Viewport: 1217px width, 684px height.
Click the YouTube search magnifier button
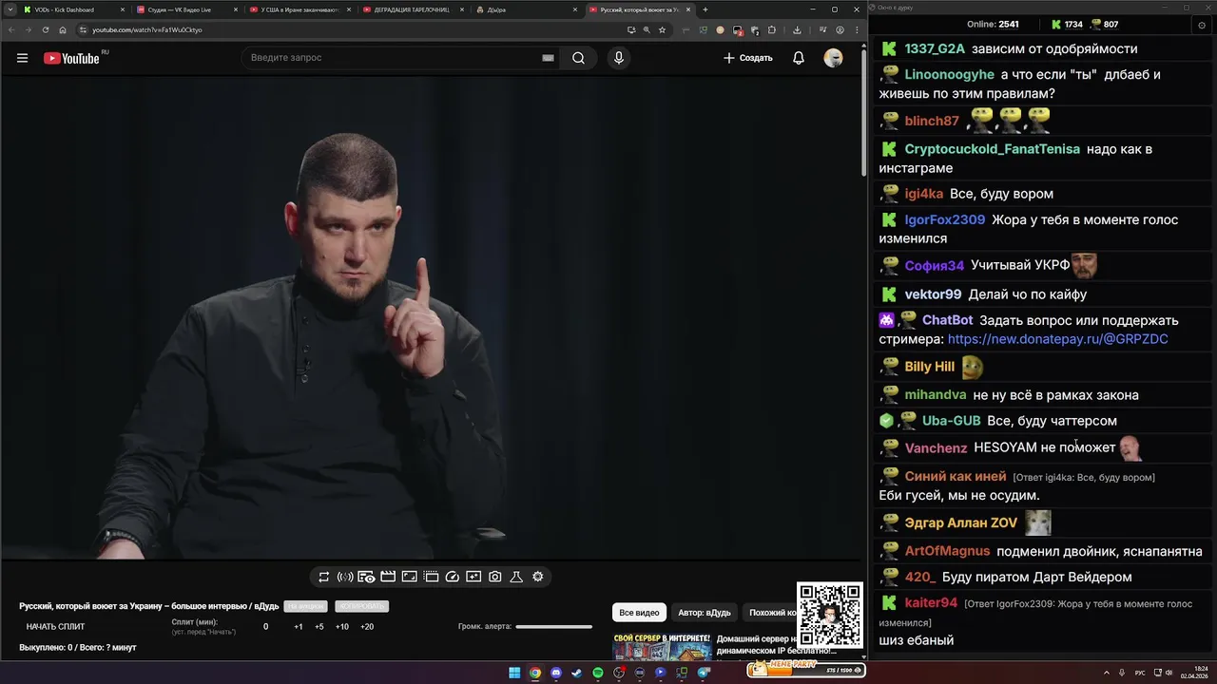(x=578, y=58)
